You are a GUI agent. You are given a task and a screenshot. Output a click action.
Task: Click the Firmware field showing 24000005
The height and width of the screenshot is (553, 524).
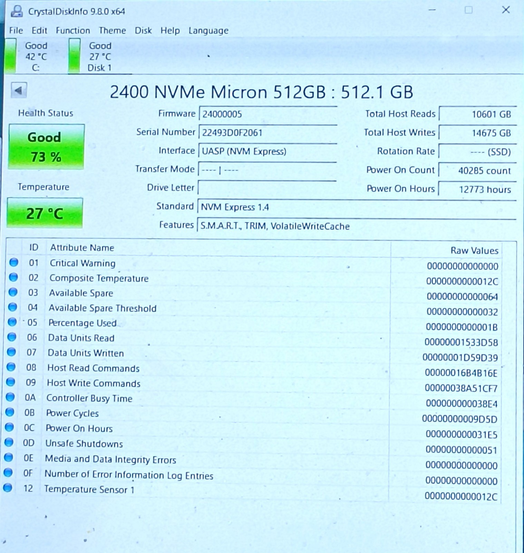268,114
